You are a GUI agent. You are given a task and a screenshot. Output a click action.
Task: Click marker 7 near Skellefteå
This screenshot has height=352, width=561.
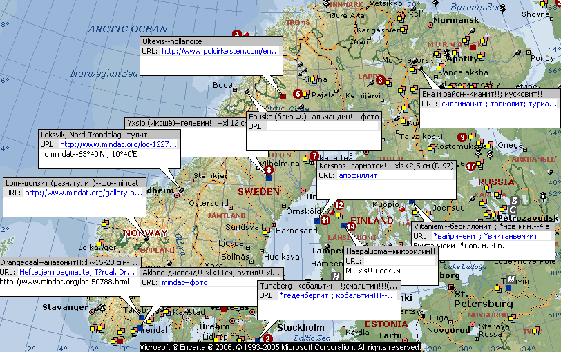pos(314,156)
